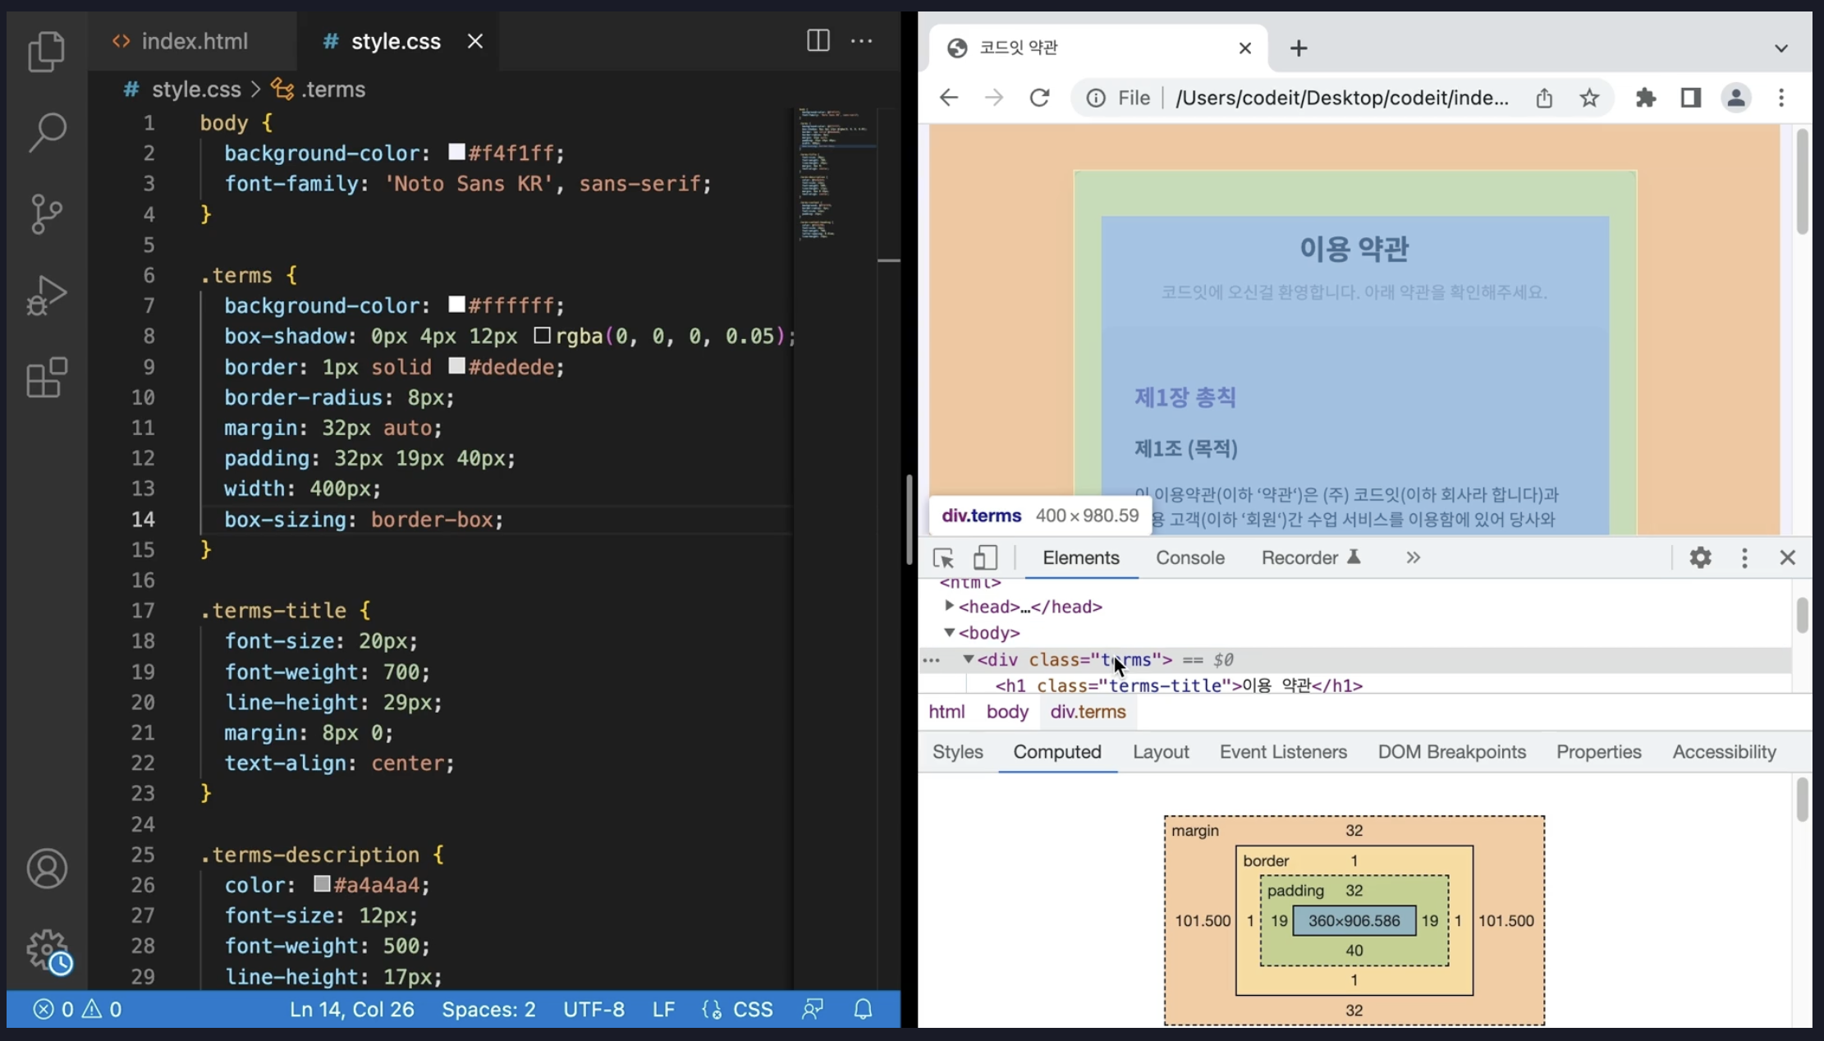Viewport: 1824px width, 1041px height.
Task: Split the editor to the right
Action: point(818,40)
